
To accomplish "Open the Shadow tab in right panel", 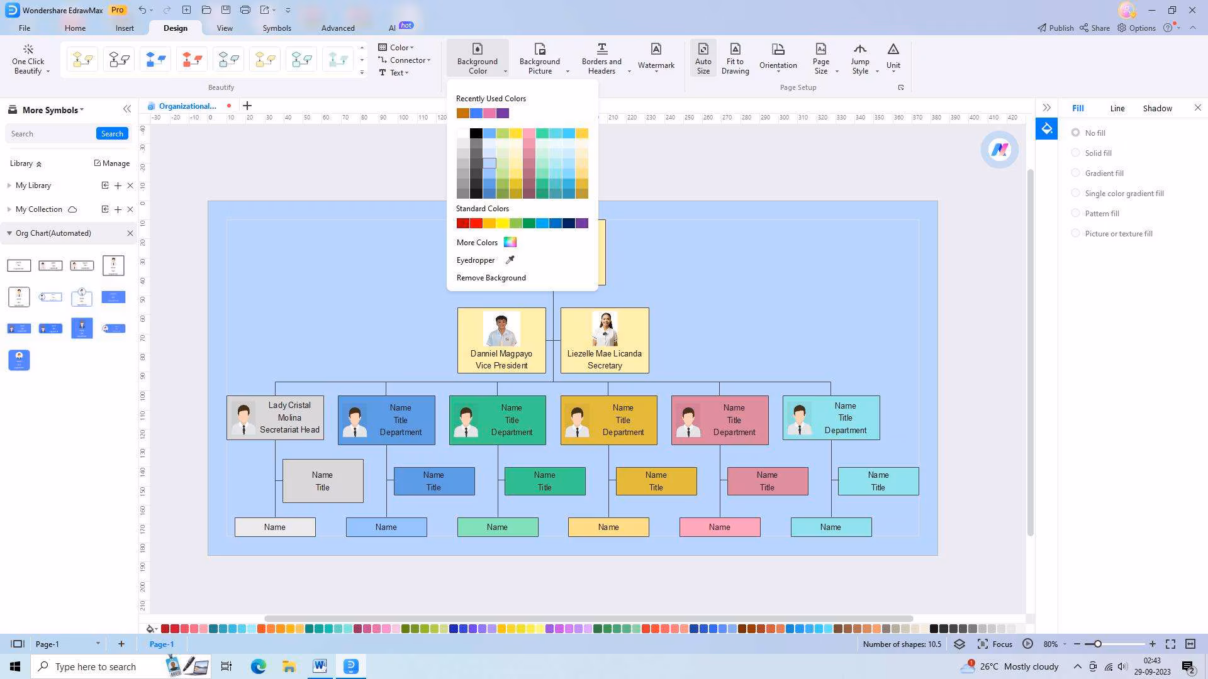I will point(1157,108).
